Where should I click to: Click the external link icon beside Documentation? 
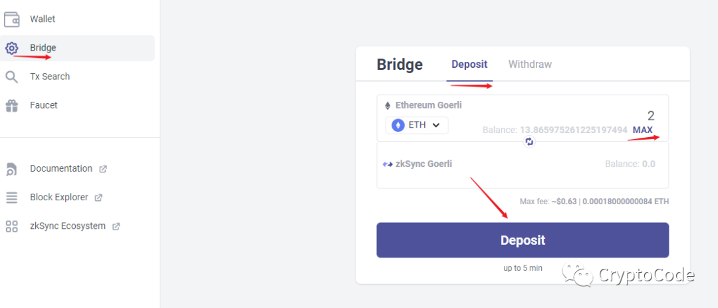click(x=103, y=169)
